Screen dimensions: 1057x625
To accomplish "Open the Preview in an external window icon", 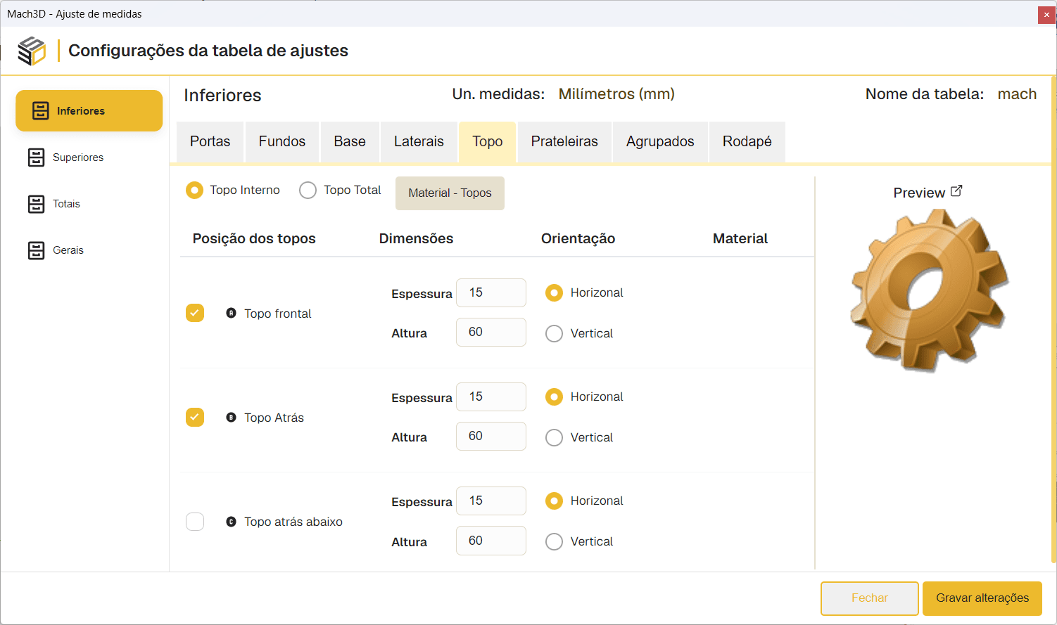I will [956, 191].
